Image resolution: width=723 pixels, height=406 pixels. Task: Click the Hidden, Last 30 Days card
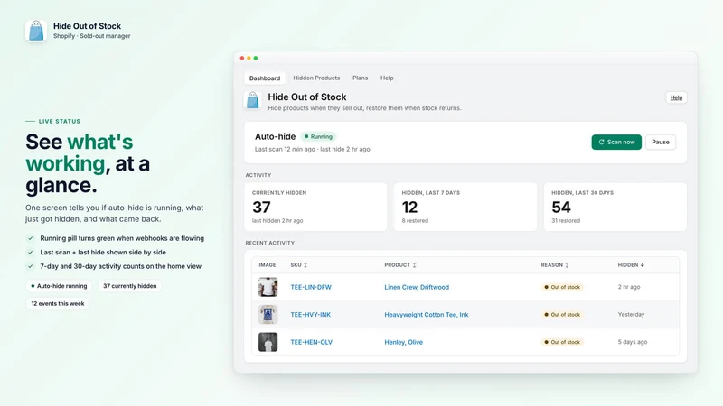click(x=615, y=207)
